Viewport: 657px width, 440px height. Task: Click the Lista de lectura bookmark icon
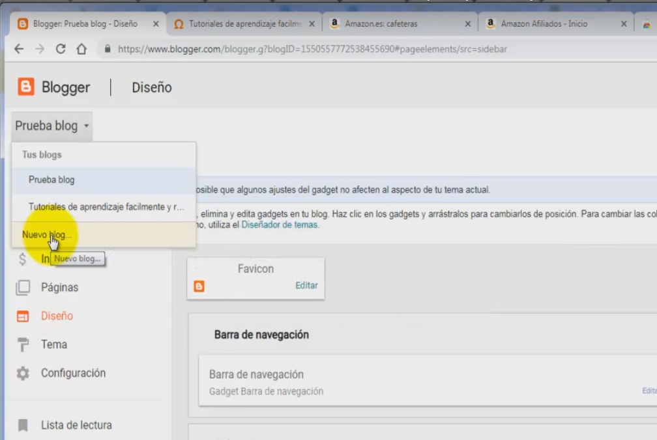pos(23,426)
